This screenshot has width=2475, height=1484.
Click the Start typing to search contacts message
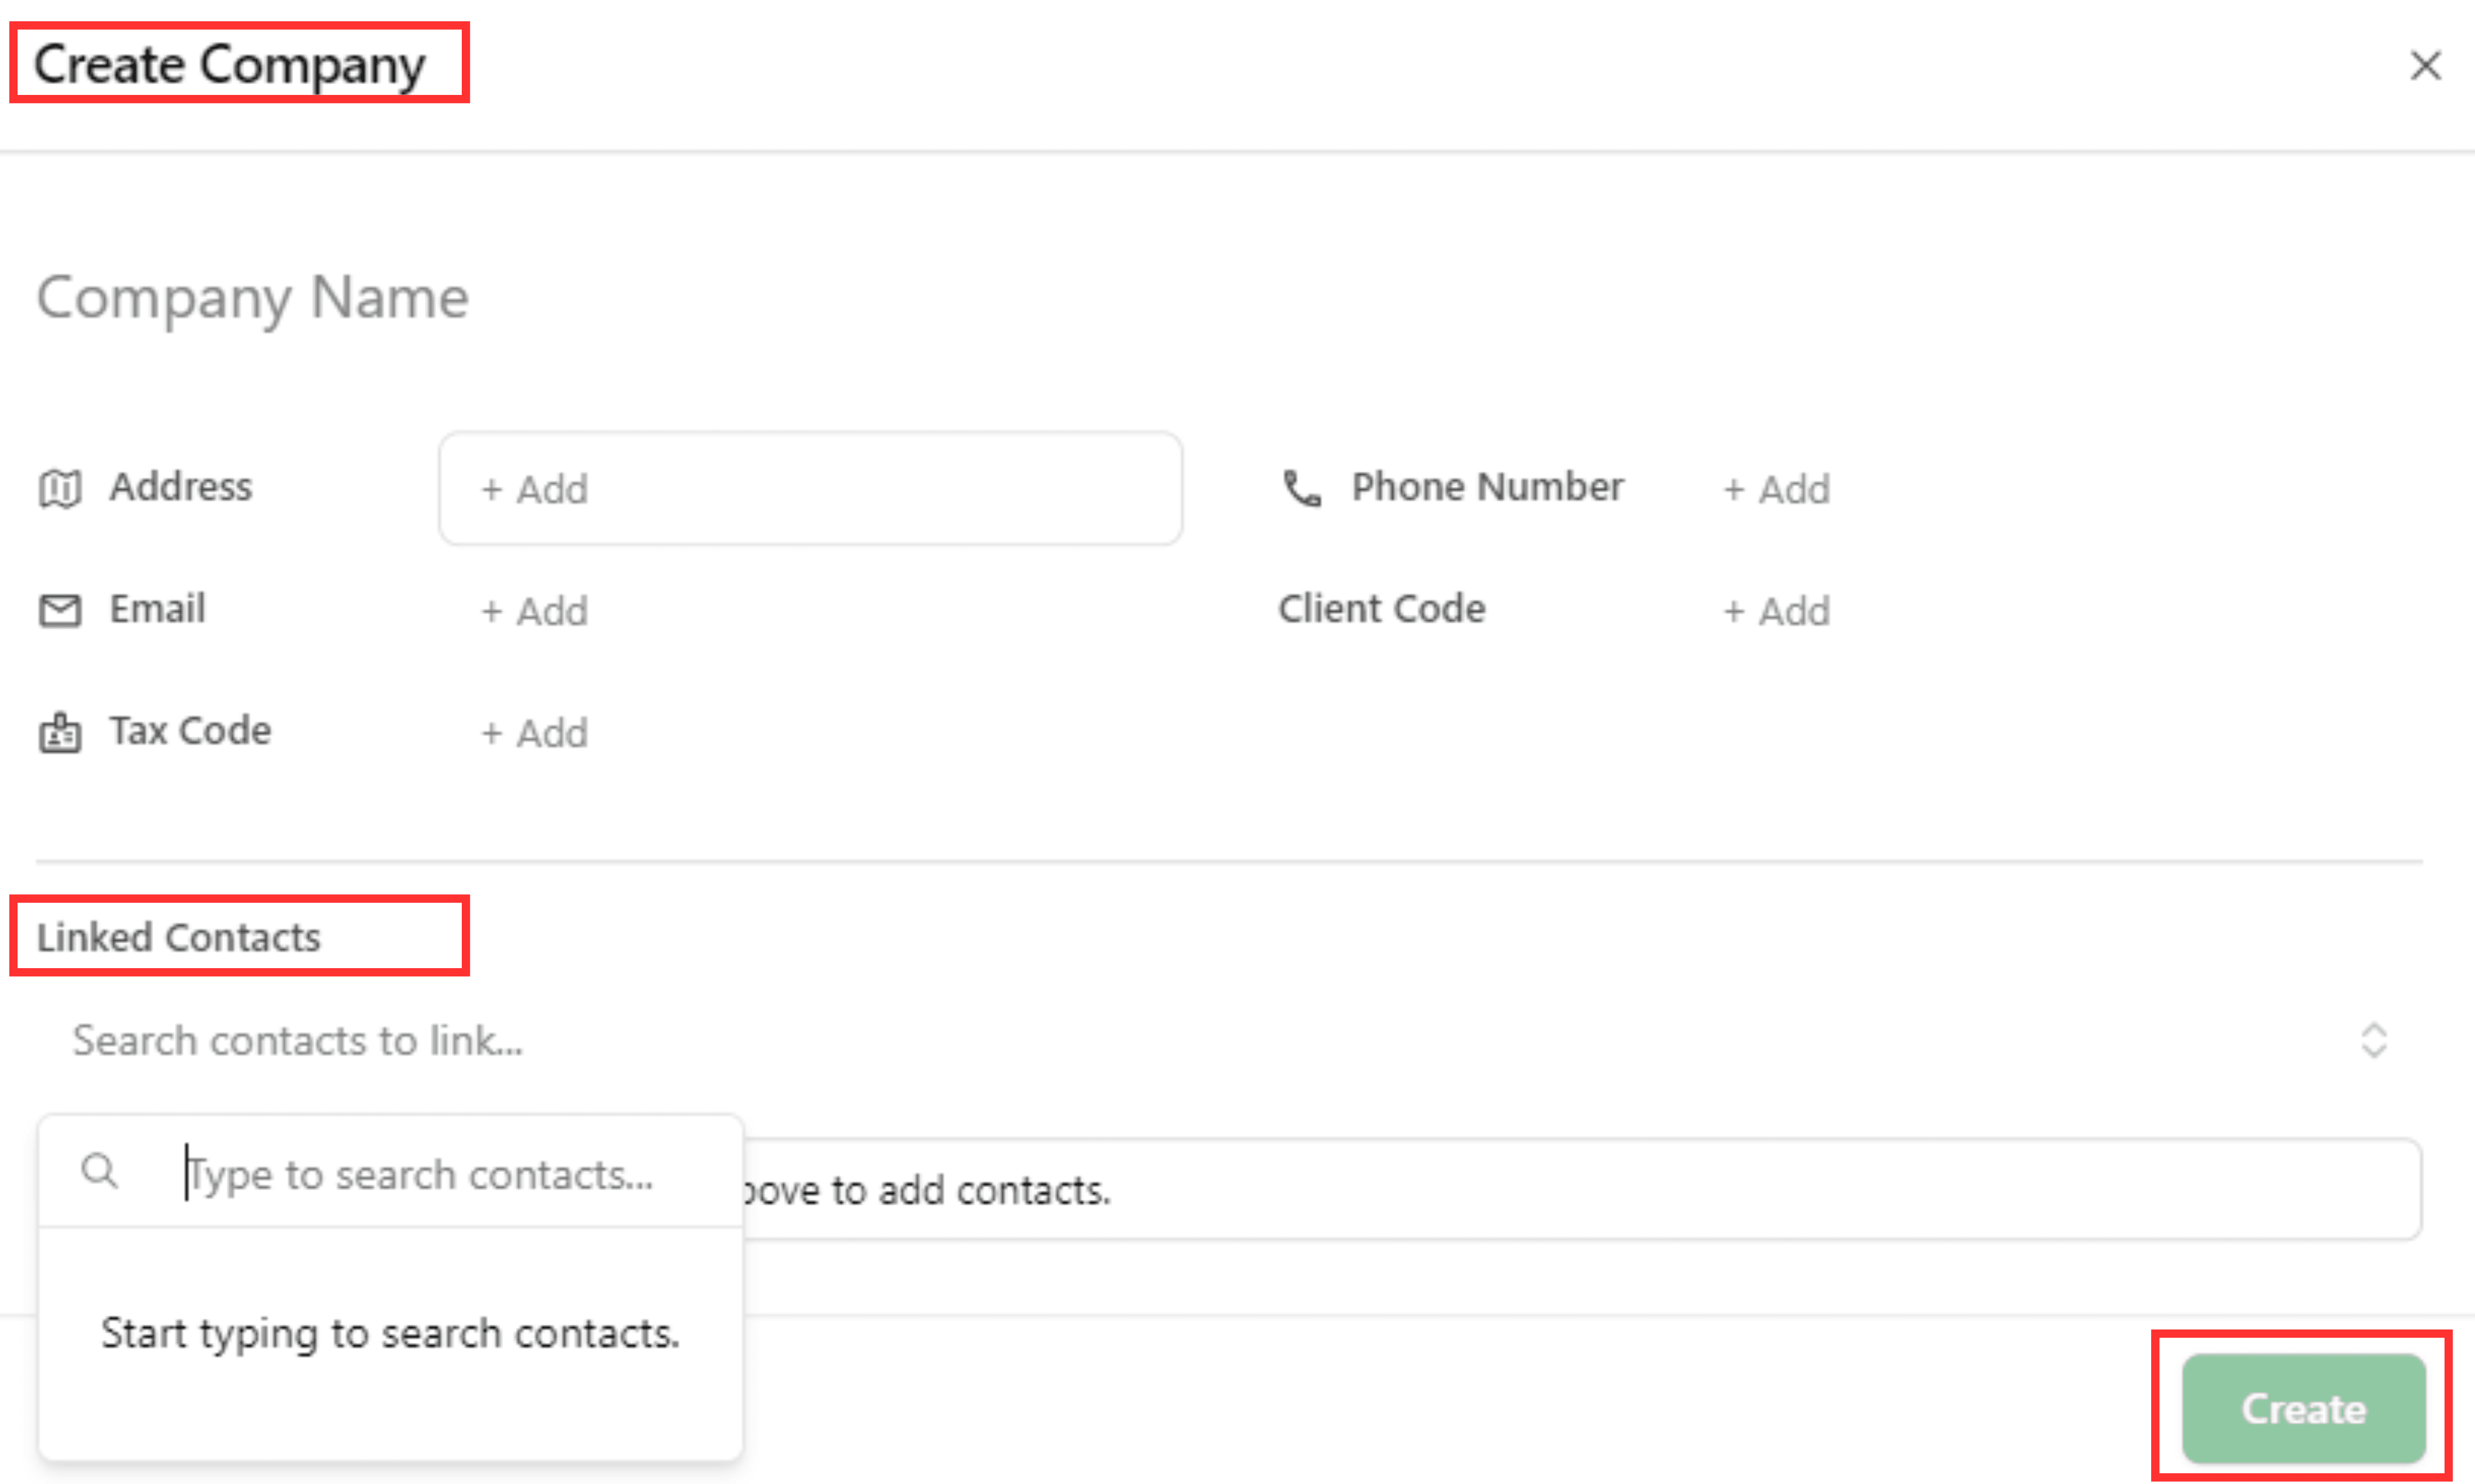[390, 1333]
